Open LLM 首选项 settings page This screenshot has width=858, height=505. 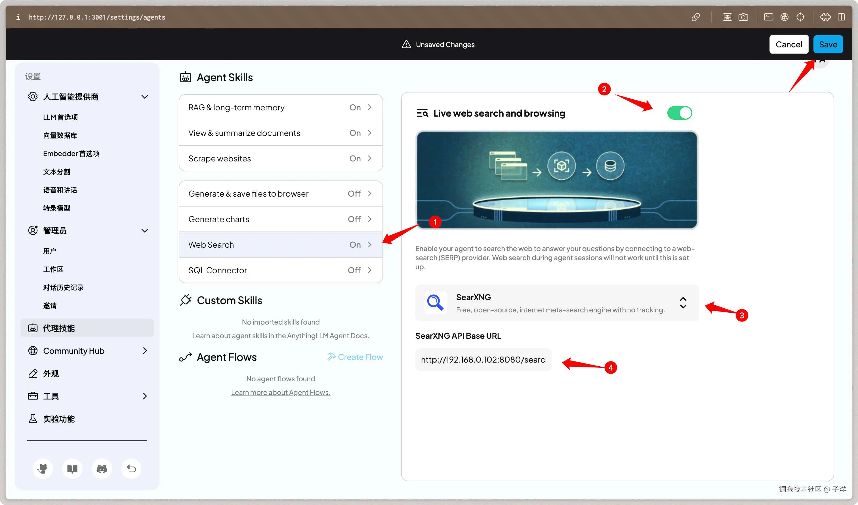tap(60, 117)
